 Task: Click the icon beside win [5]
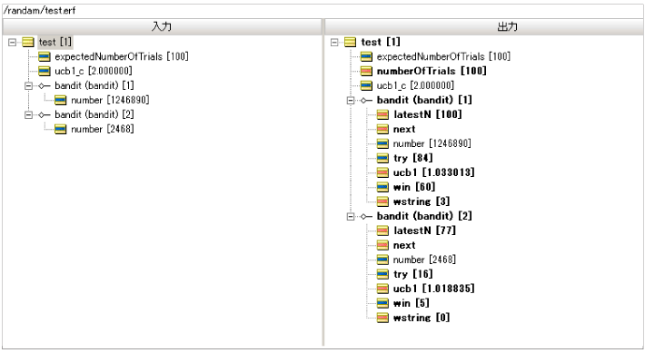(382, 303)
